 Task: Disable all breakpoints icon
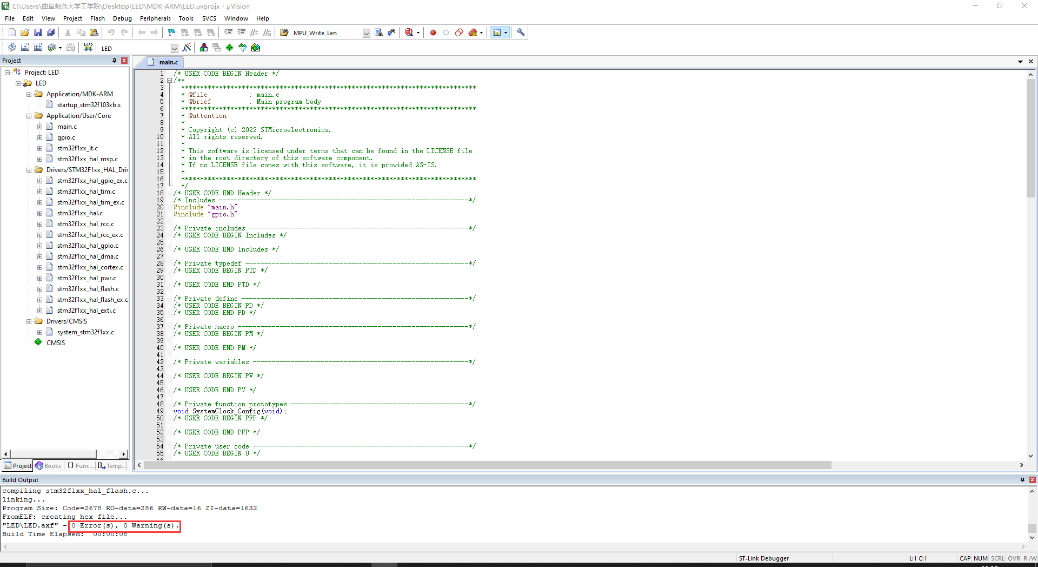pyautogui.click(x=459, y=32)
